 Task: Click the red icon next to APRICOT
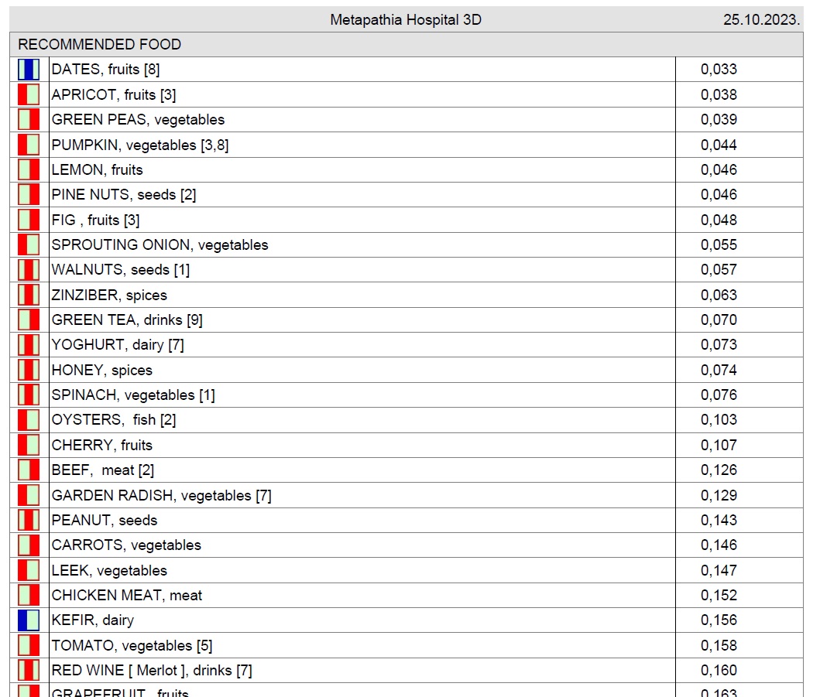[x=29, y=94]
